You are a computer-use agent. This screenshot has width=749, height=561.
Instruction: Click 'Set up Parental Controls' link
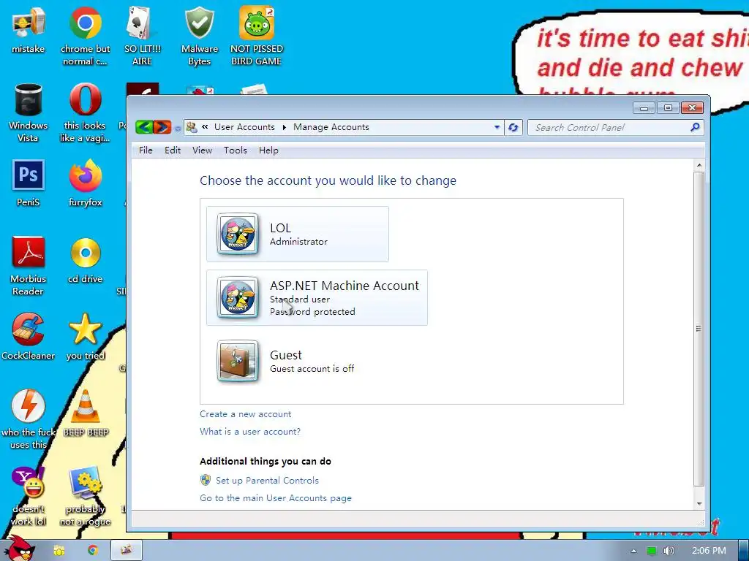[x=267, y=481]
